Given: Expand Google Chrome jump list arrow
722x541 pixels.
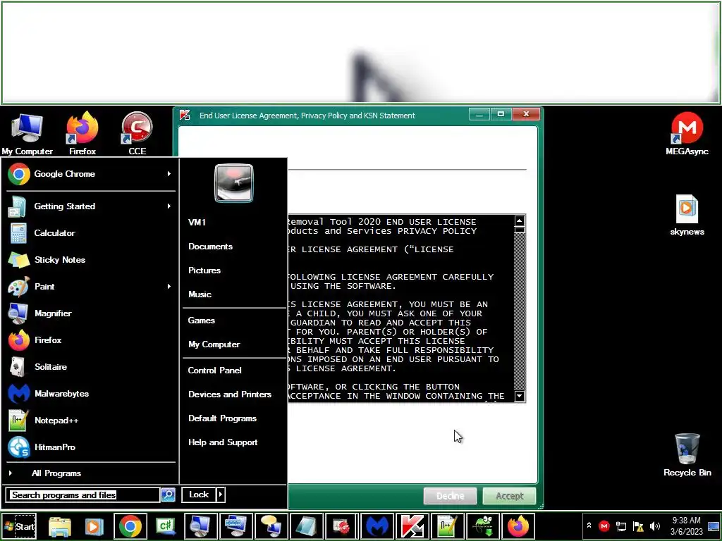Looking at the screenshot, I should click(x=169, y=174).
